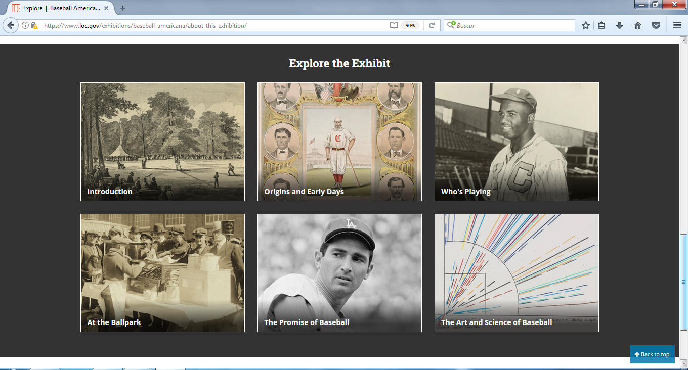Click the Back to top button

click(652, 354)
